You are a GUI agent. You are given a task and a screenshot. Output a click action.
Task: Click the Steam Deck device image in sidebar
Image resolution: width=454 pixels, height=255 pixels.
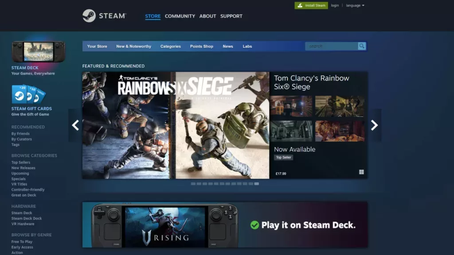coord(38,52)
